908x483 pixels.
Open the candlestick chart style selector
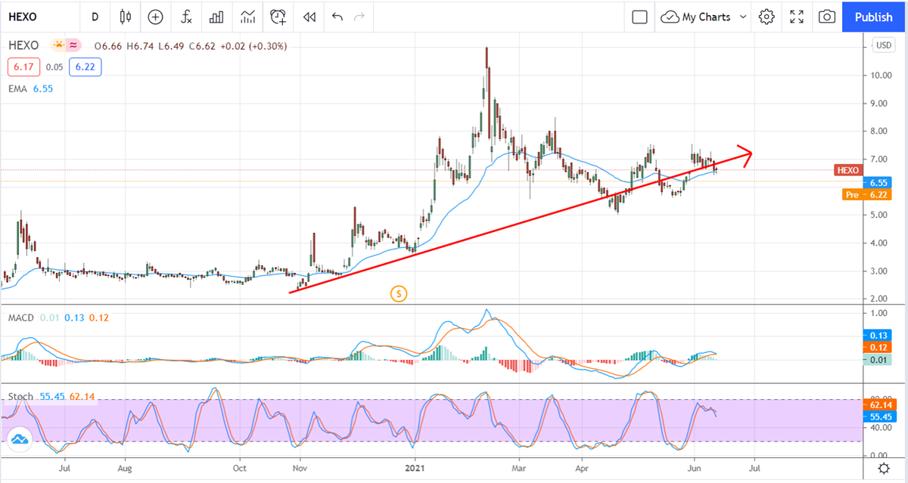coord(126,17)
